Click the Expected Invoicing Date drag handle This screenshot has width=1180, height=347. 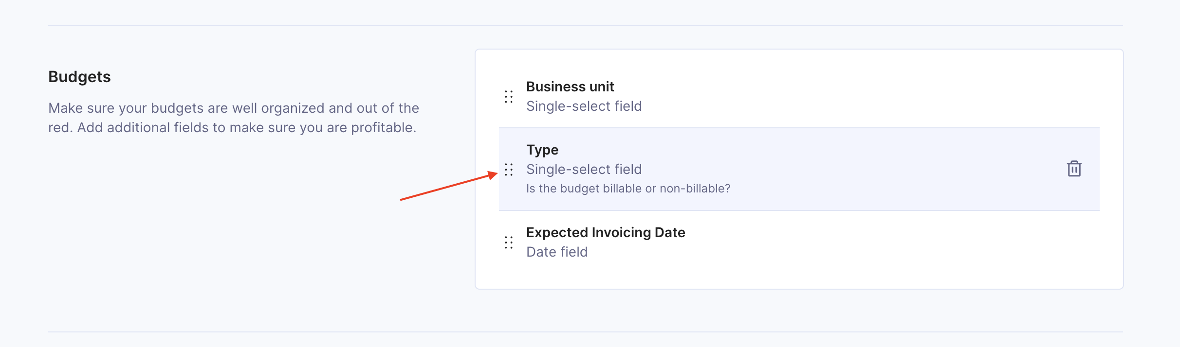tap(509, 243)
